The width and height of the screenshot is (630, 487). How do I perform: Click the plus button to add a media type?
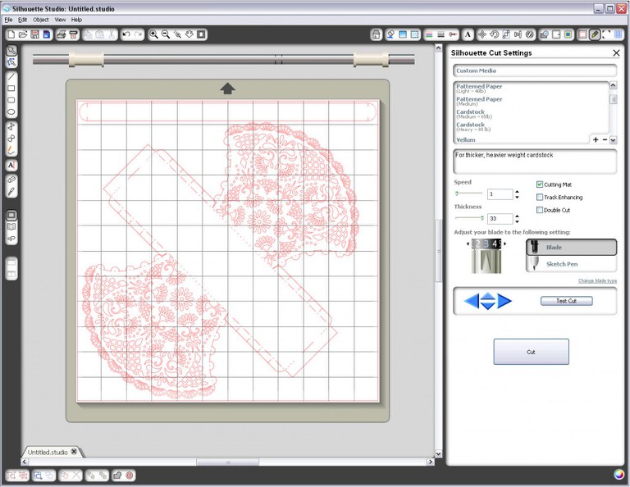596,139
